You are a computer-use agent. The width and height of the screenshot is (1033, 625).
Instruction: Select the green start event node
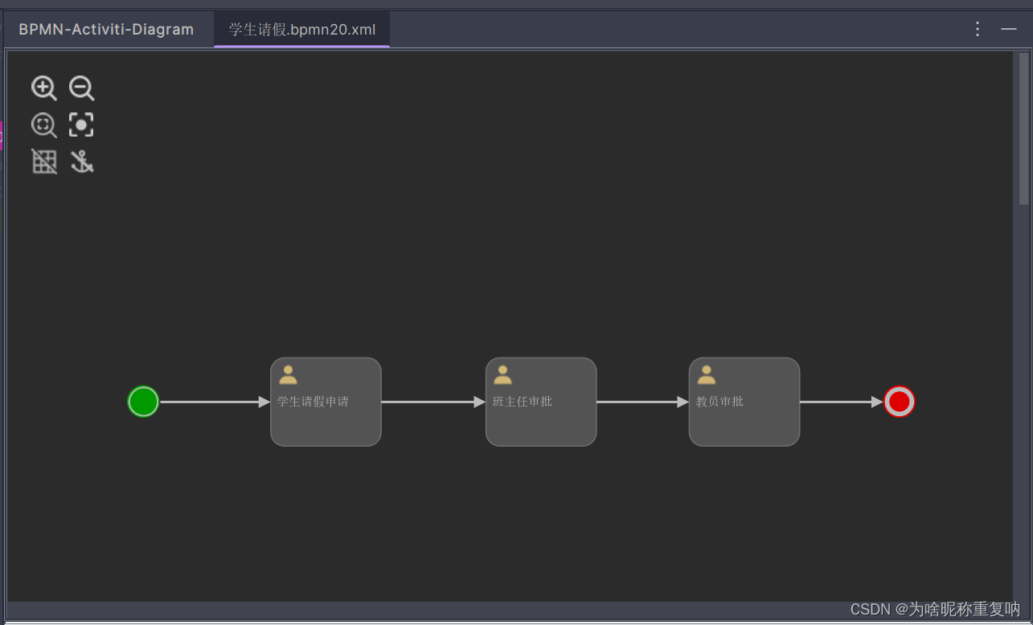coord(143,402)
